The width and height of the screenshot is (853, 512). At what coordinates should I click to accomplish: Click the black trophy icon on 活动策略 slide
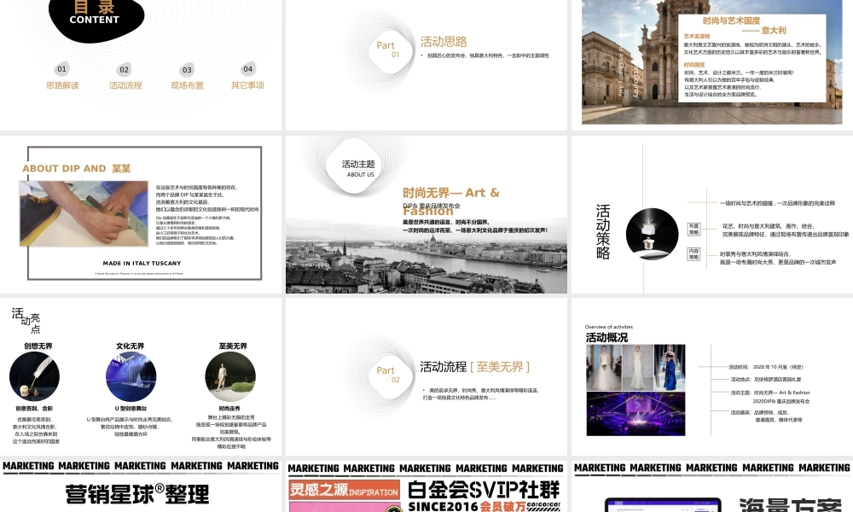653,235
